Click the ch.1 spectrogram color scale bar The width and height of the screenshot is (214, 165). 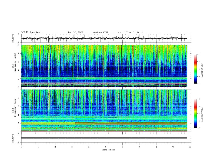tap(196, 69)
